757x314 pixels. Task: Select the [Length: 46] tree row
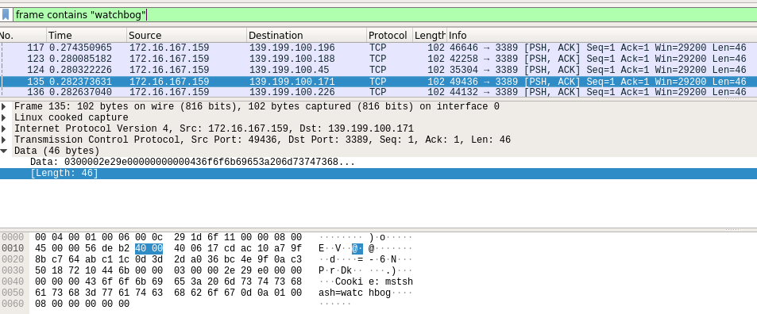coord(378,174)
